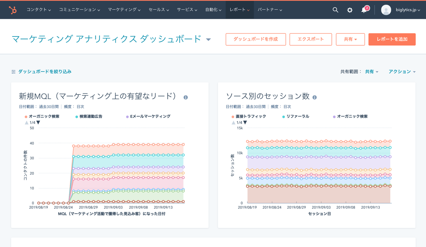Screen dimensions: 426x247
Task: Go to previous legend page in セッション数 chart
Action: [233, 123]
